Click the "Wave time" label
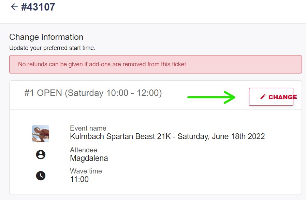306x200 pixels. coord(86,171)
